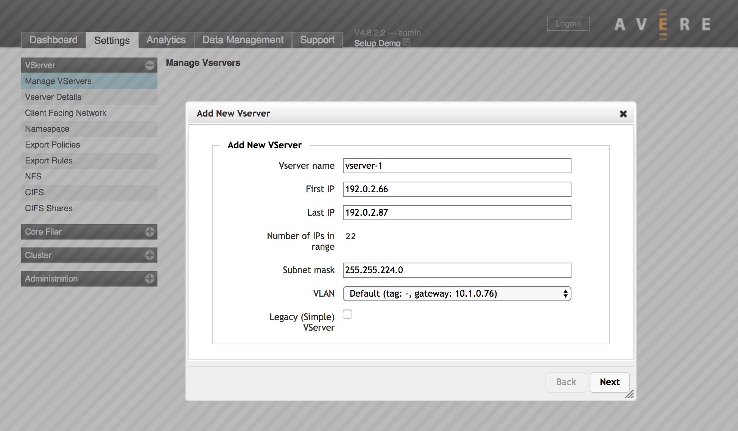738x431 pixels.
Task: Edit the Vserver name input field
Action: coord(457,164)
